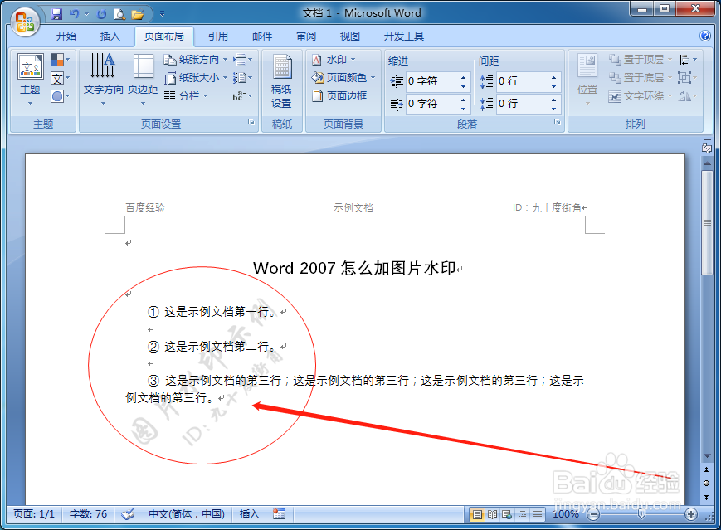
Task: Open print preview from Quick Access toolbar
Action: [x=119, y=14]
